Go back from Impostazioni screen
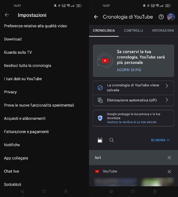178x197 pixels. click(x=7, y=15)
